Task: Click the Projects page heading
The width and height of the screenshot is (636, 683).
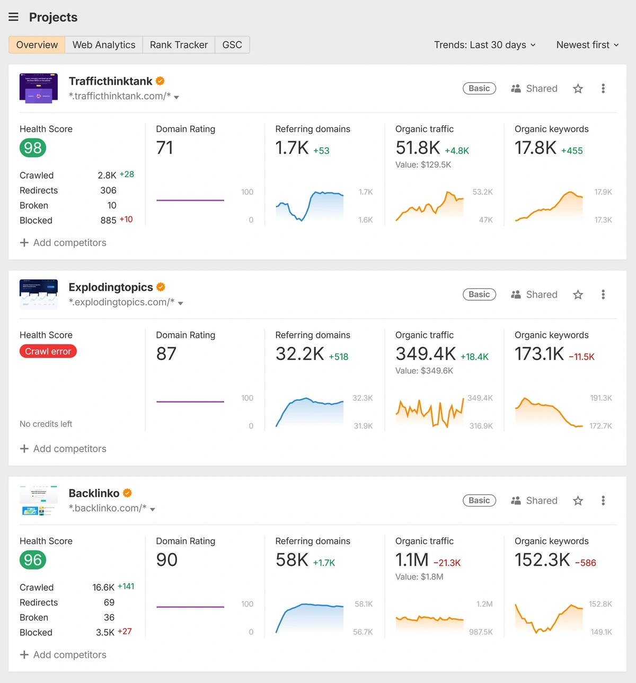Action: [53, 17]
